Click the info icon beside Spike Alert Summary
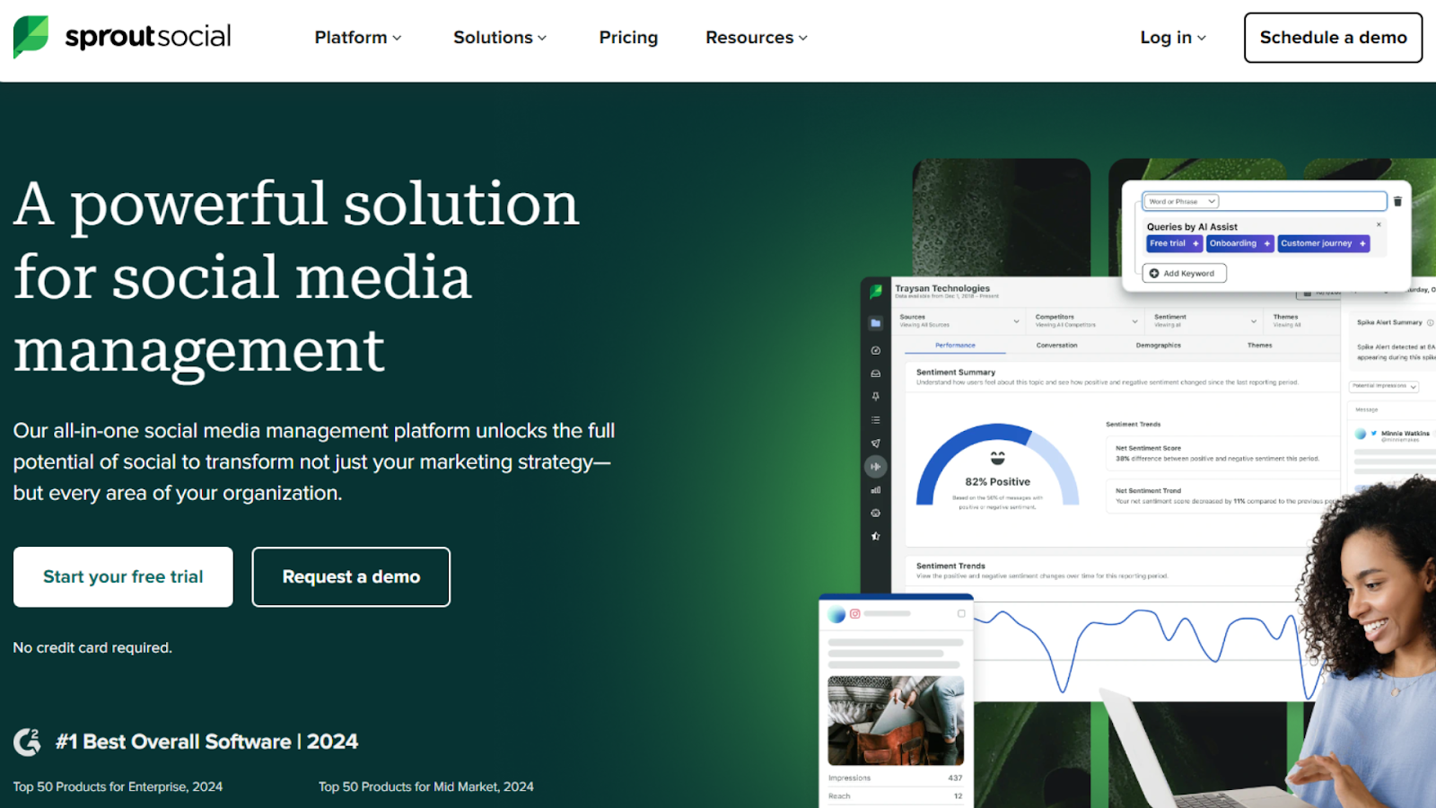Viewport: 1436px width, 808px height. point(1430,322)
